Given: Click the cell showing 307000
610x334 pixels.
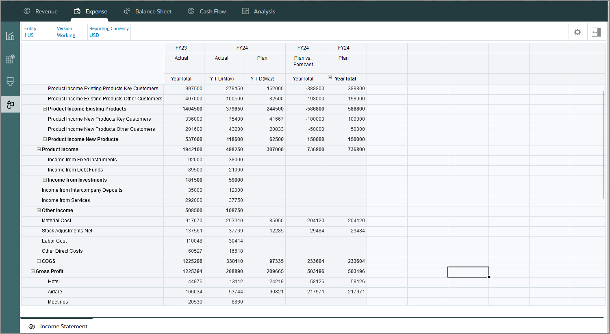Looking at the screenshot, I should coord(265,150).
